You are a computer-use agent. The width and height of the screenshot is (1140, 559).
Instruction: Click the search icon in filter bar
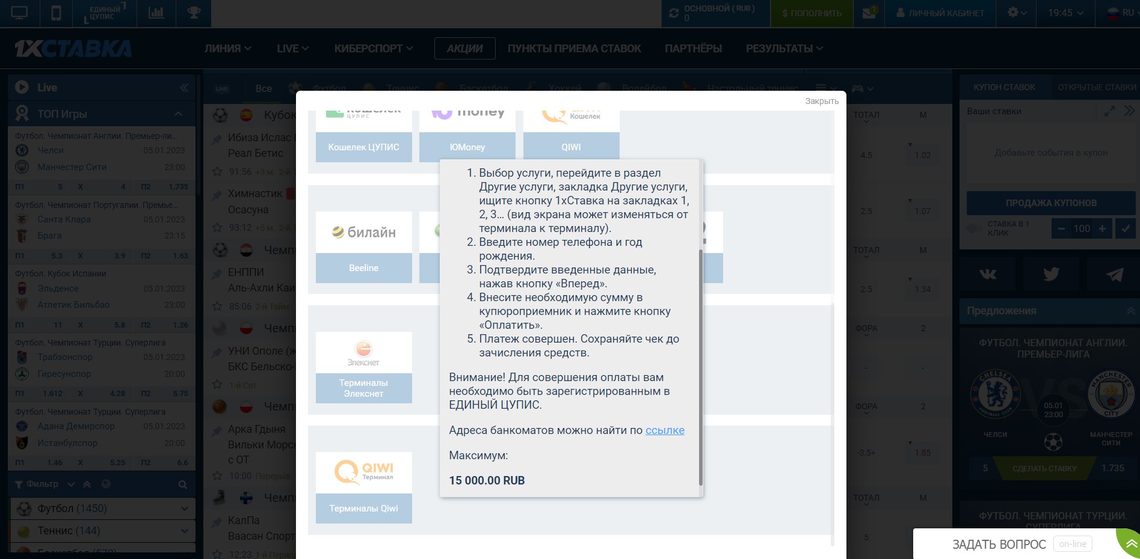(182, 484)
